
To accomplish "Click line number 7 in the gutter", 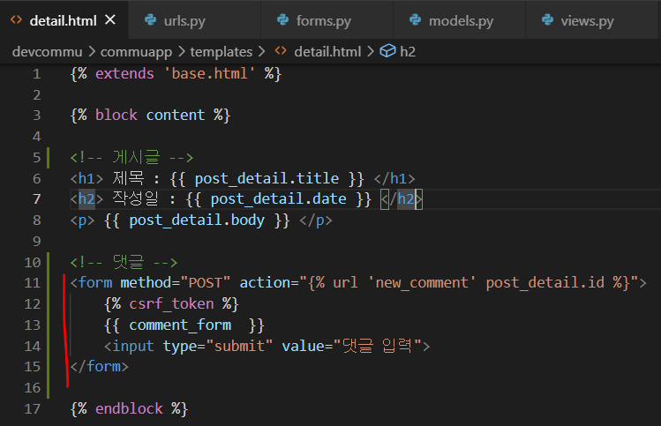I will coord(37,198).
